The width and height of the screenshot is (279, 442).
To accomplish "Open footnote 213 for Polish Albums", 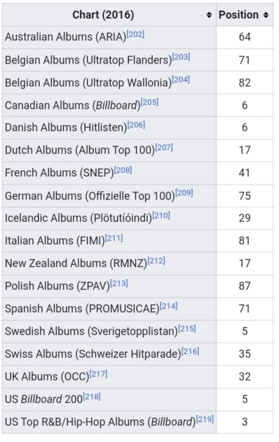I will [x=119, y=283].
